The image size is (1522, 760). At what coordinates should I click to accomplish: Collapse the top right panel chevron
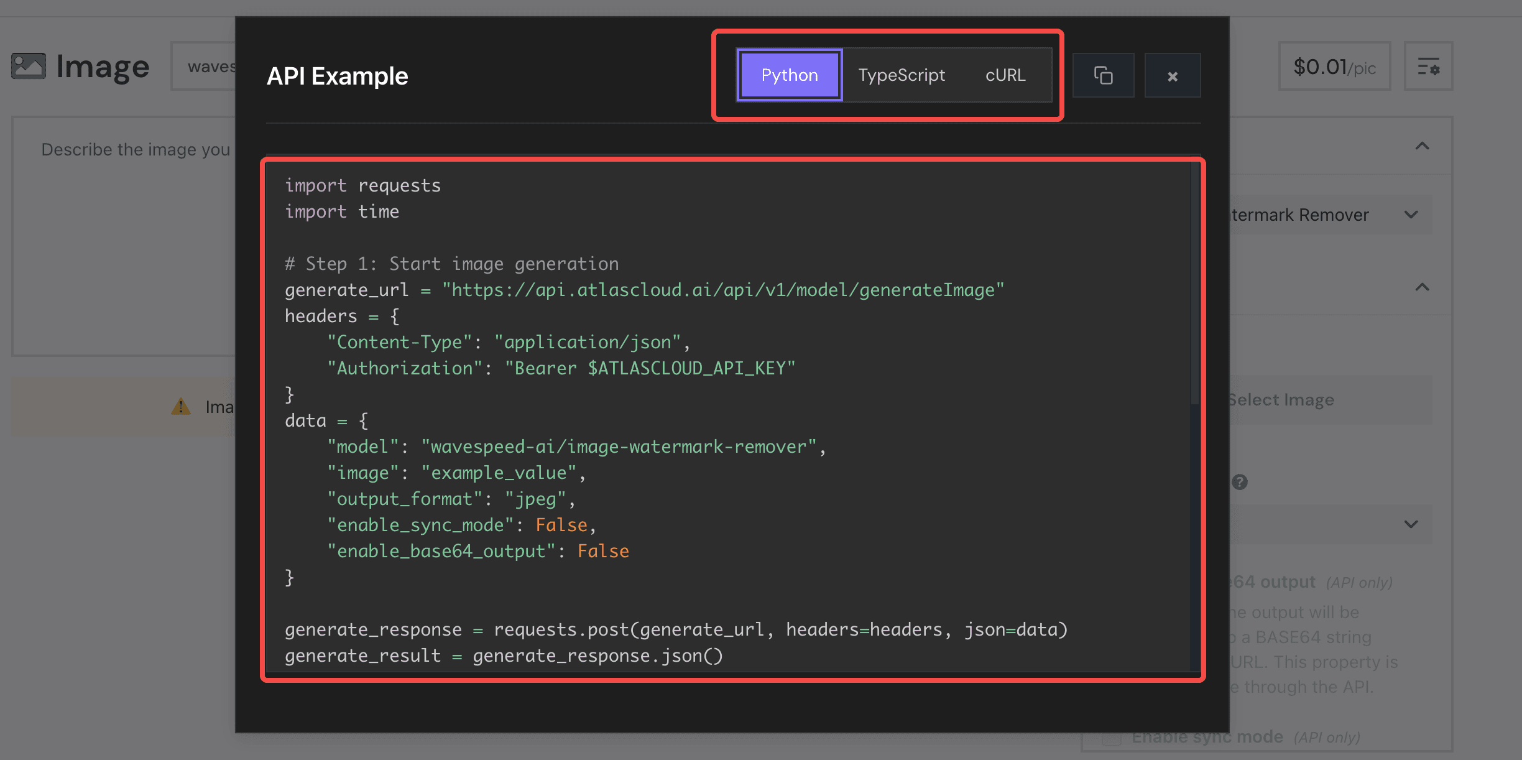point(1422,146)
